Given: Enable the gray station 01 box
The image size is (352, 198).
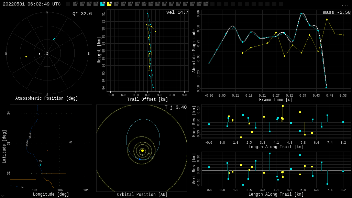Looking at the screenshot, I should pyautogui.click(x=75, y=4).
